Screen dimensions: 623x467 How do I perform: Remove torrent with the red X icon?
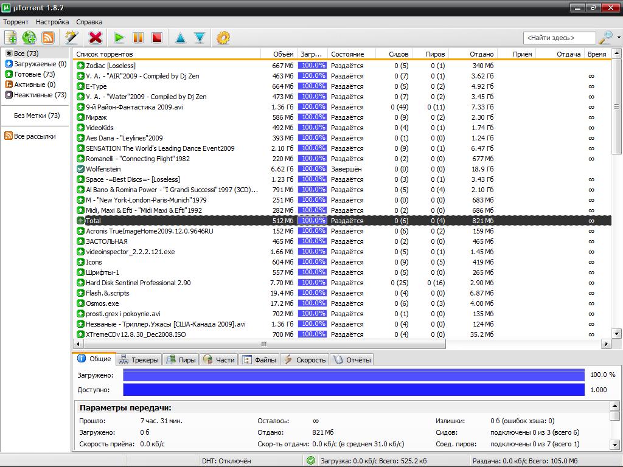96,38
